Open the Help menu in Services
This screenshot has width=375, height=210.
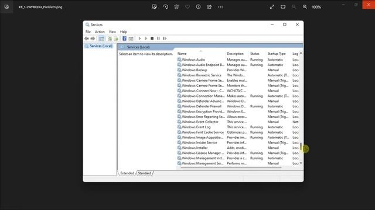[124, 32]
